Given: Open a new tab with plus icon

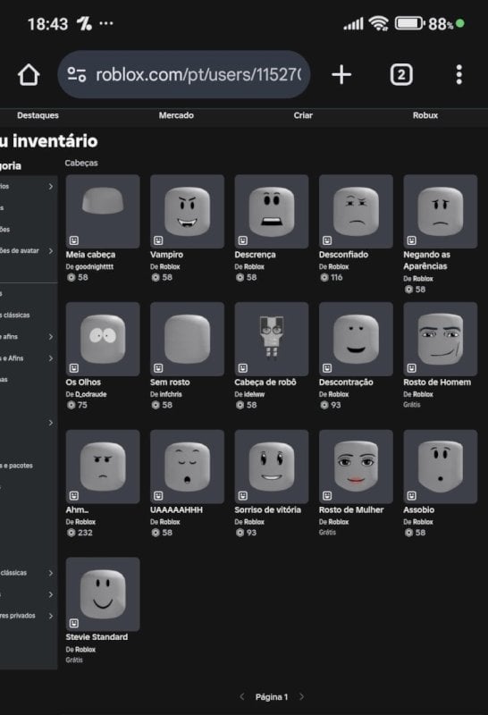Looking at the screenshot, I should 341,74.
